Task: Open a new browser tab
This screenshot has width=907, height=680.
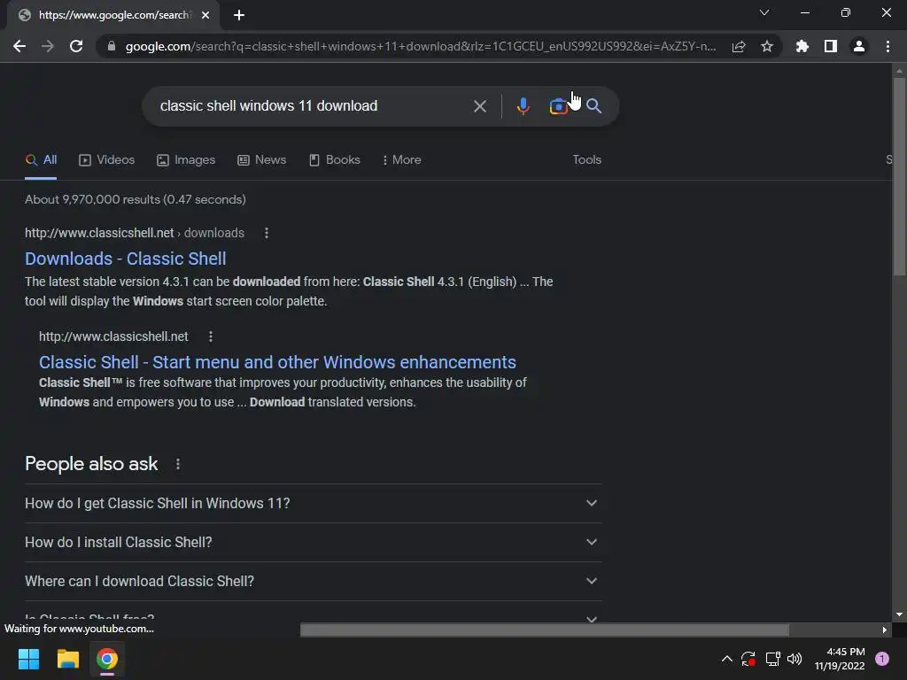Action: (x=239, y=15)
